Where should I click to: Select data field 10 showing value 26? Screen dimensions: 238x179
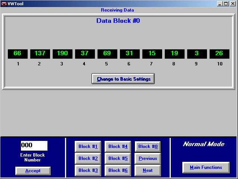(219, 53)
